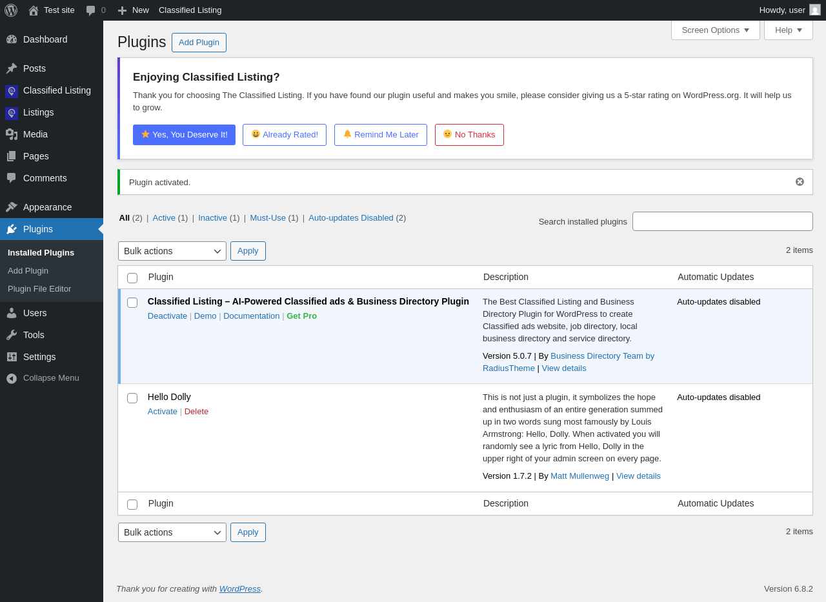The width and height of the screenshot is (826, 602).
Task: Click the Collapse Menu arrow icon
Action: point(12,378)
